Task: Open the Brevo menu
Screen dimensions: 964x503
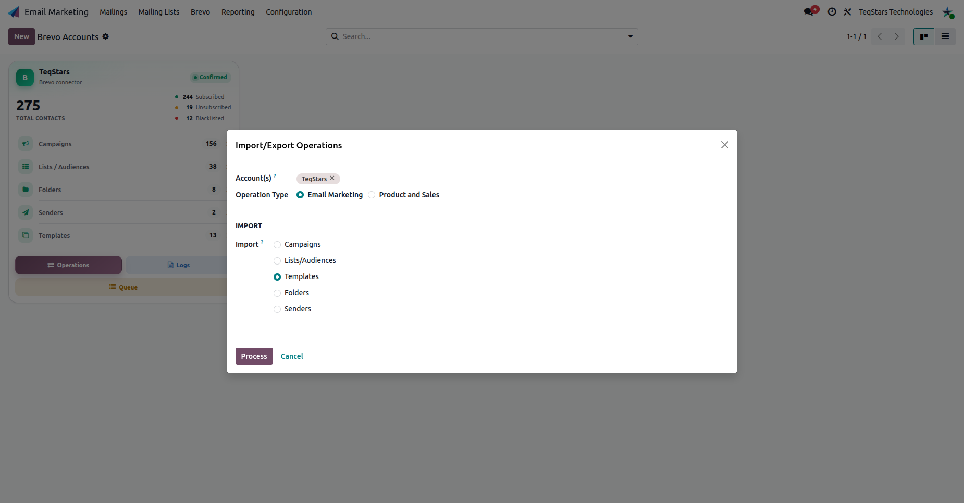Action: click(201, 12)
